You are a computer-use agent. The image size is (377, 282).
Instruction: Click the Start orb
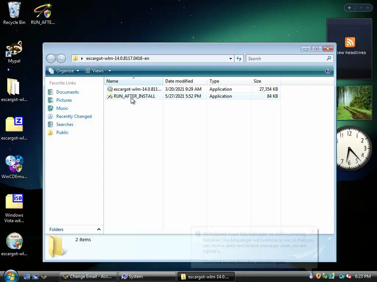click(x=11, y=276)
